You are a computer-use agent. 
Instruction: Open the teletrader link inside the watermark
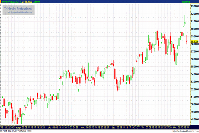point(20,12)
